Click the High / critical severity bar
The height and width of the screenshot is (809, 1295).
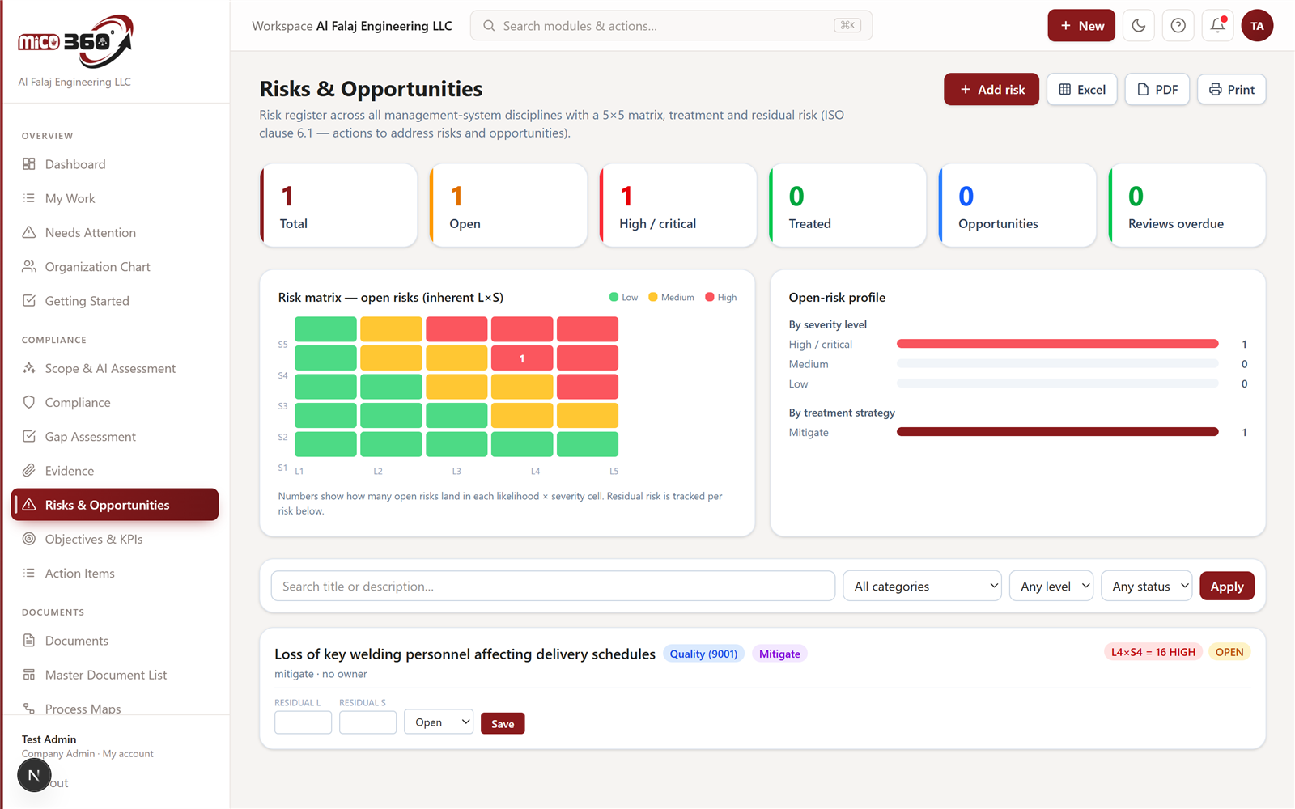(x=1057, y=344)
